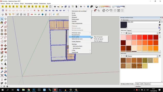Viewport: 163px width, 92px height.
Task: Switch to the Esquemas tray tab
Action: coord(147,84)
